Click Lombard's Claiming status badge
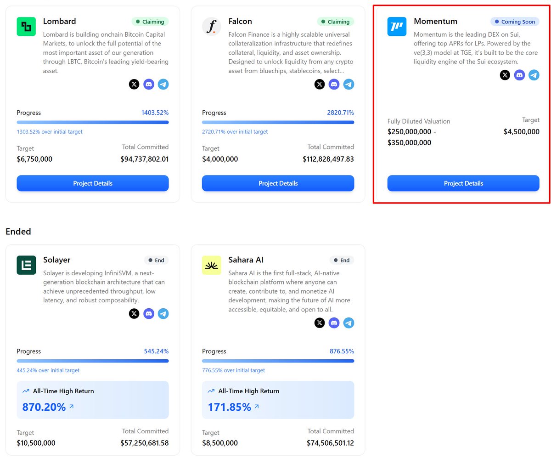The height and width of the screenshot is (470, 551). [150, 22]
